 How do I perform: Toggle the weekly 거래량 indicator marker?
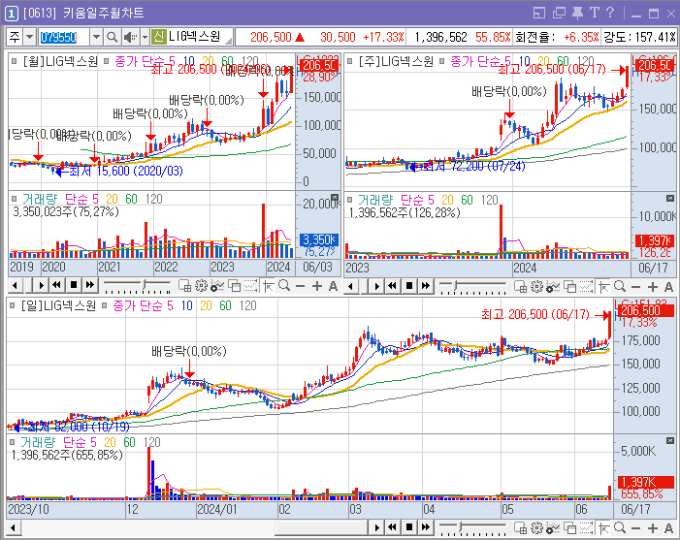[350, 200]
